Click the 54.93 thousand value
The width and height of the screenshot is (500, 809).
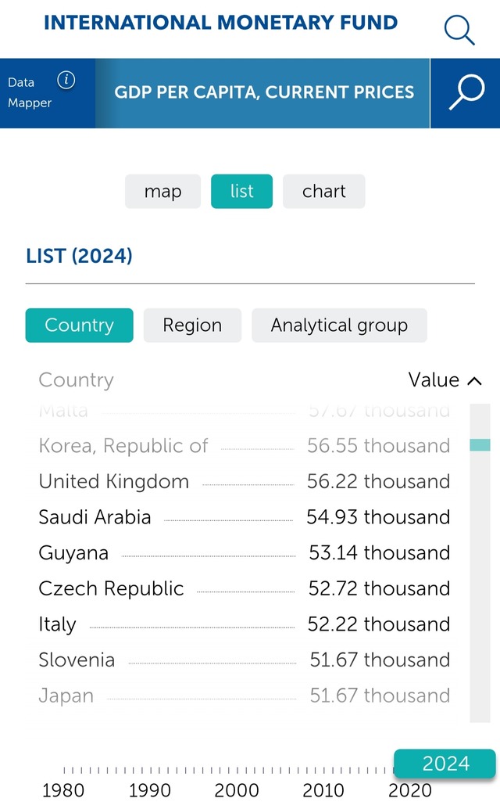point(378,517)
